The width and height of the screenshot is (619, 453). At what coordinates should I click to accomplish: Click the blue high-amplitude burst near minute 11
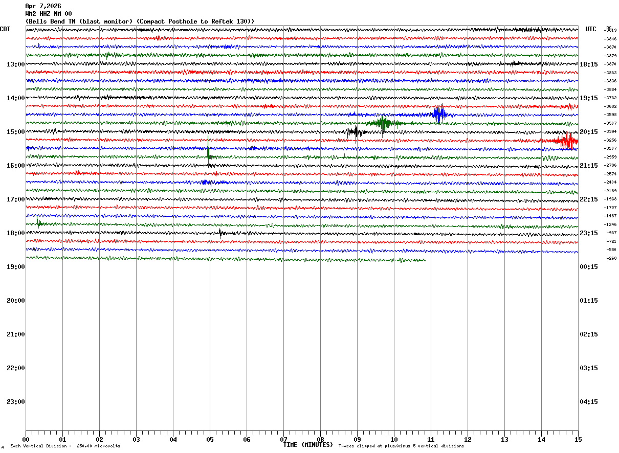point(438,114)
